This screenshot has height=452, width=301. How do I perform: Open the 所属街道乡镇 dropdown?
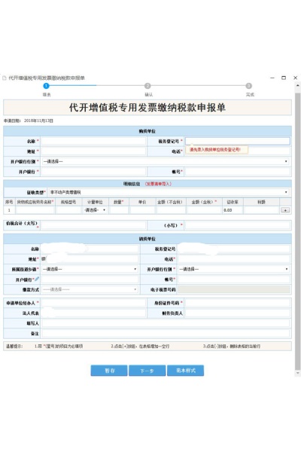tap(90, 269)
